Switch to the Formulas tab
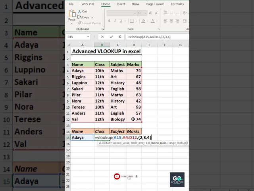 [x=177, y=4]
